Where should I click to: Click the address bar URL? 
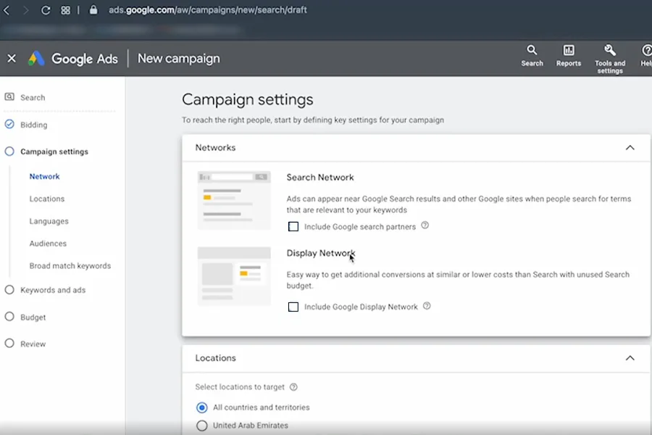coord(207,9)
